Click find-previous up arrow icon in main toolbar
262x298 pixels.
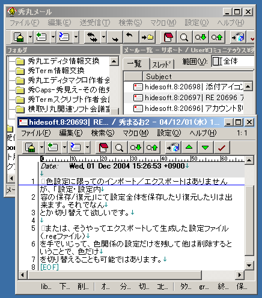[217, 37]
